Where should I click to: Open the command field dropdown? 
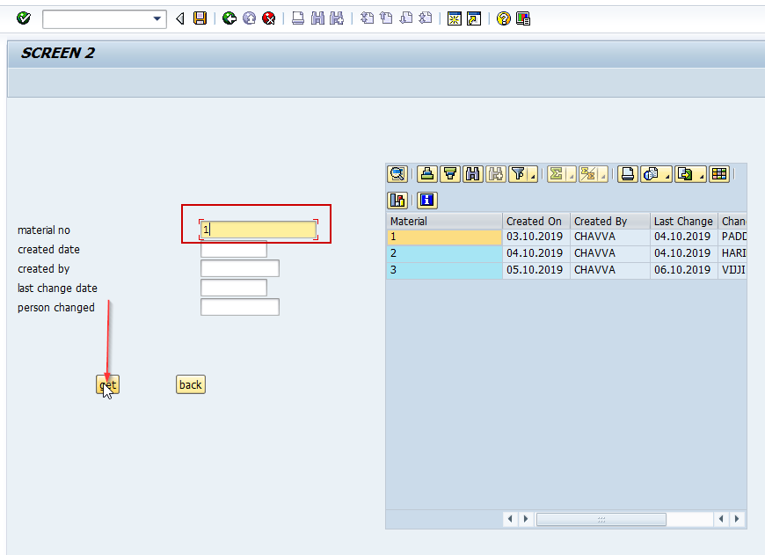(x=156, y=18)
